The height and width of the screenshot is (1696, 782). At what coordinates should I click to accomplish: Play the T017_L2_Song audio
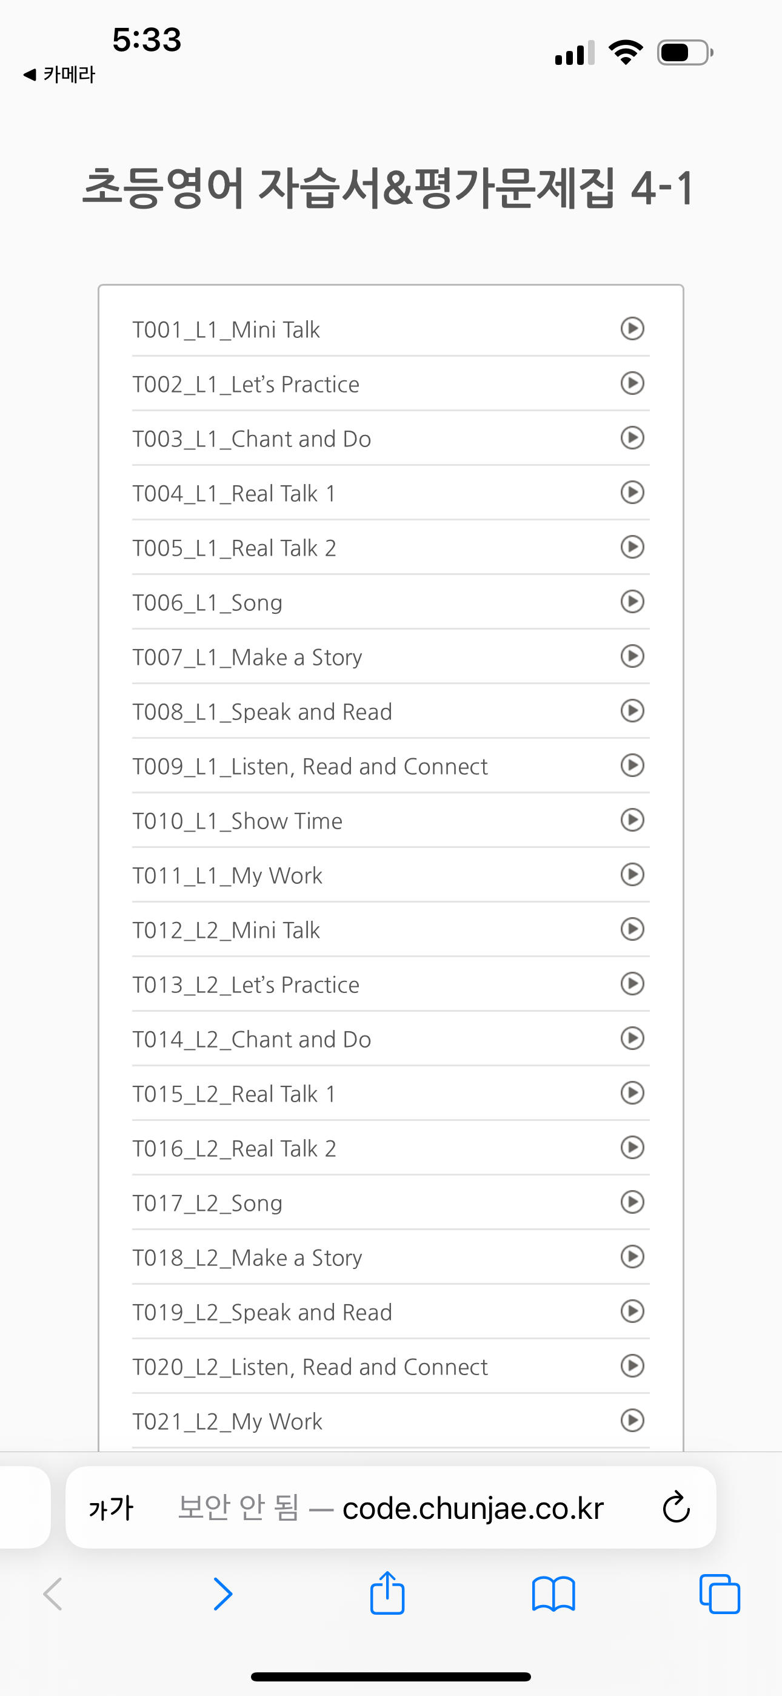[x=632, y=1202]
